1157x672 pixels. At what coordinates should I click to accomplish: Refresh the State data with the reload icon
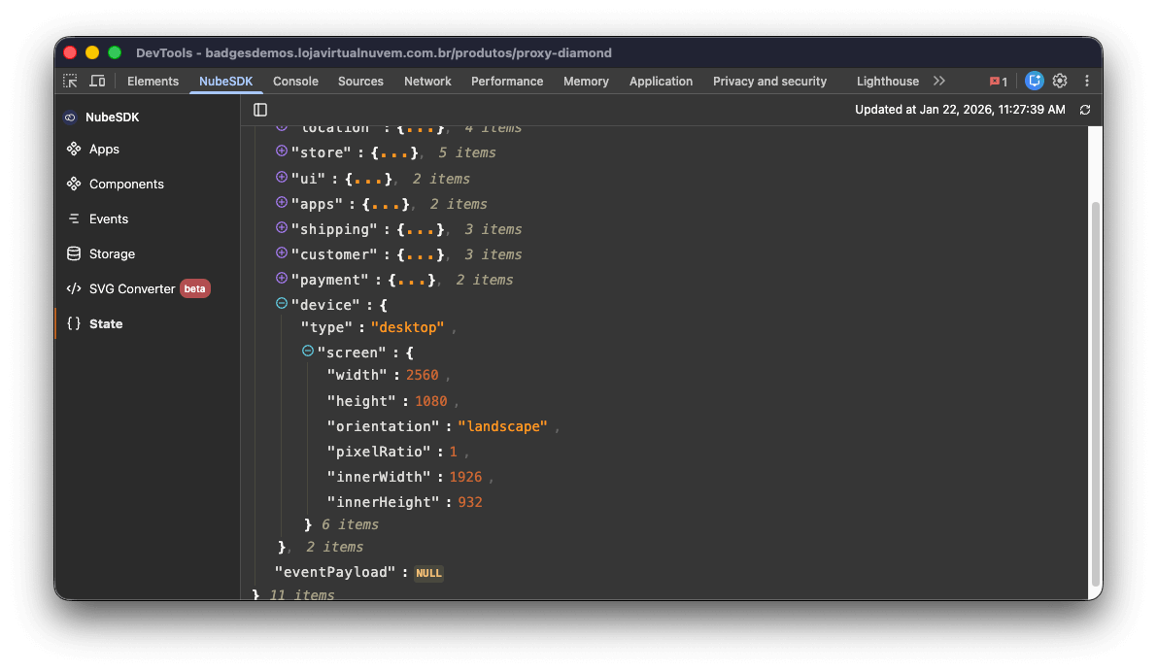(1085, 110)
